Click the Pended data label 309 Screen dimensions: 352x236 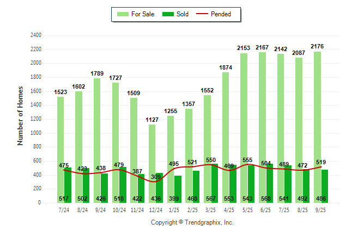click(x=156, y=177)
